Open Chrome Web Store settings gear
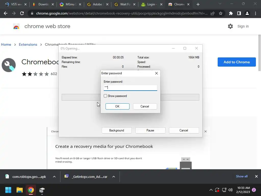The image size is (261, 196). tap(230, 26)
